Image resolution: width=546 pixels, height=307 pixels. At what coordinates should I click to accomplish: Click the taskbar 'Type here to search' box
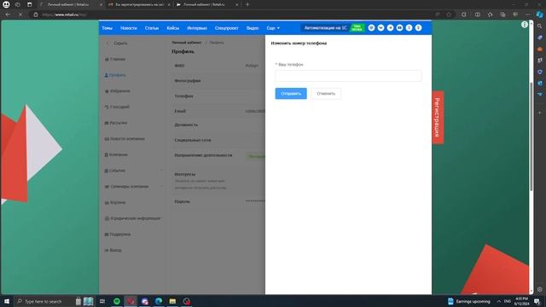[x=44, y=301]
